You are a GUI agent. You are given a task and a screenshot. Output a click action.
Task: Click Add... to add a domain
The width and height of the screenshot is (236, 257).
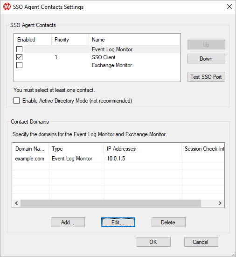click(x=68, y=222)
